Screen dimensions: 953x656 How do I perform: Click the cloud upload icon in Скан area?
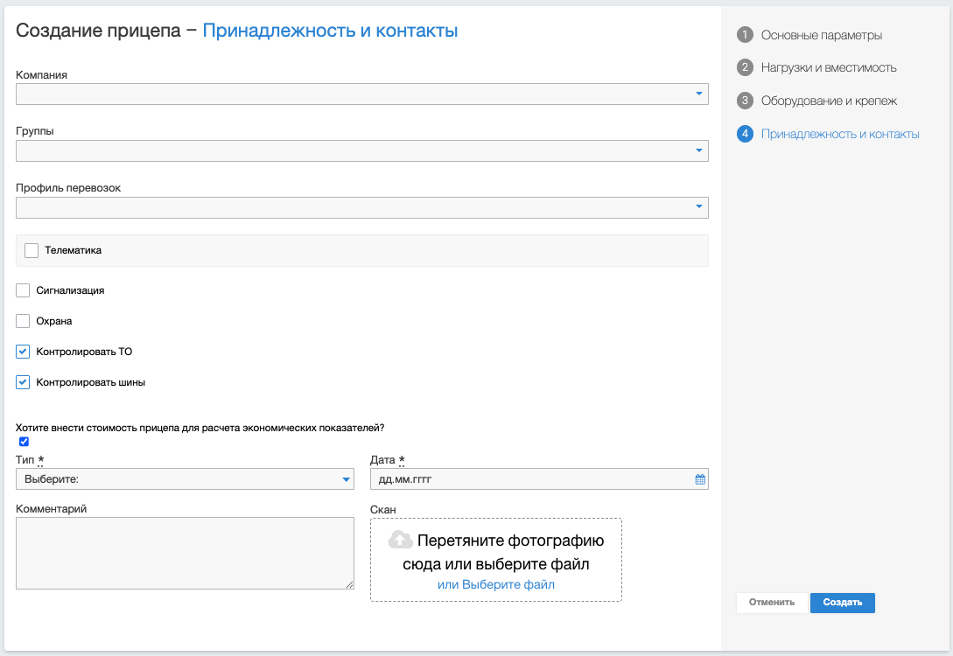pos(401,540)
